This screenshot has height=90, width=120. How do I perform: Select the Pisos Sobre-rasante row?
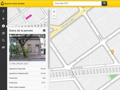pyautogui.click(x=27, y=87)
